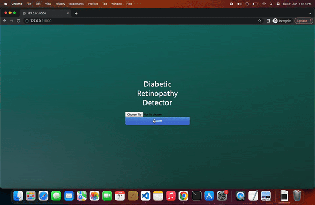Close the 127.0.0.1:5000 tab
Image resolution: width=315 pixels, height=205 pixels.
tap(68, 13)
